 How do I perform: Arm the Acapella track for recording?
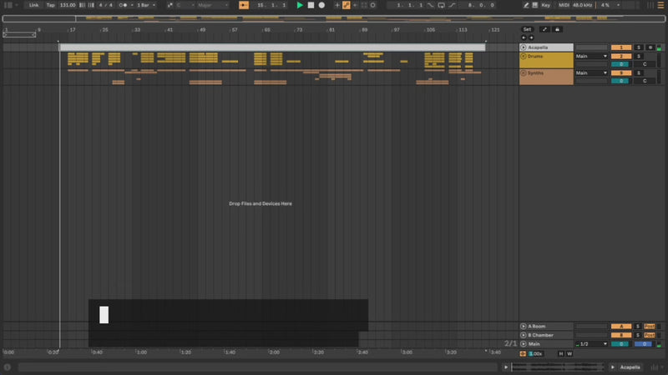coord(651,47)
